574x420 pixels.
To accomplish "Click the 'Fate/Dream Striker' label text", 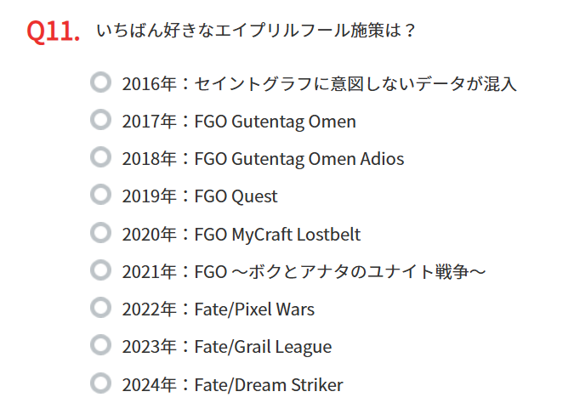I will coord(268,385).
